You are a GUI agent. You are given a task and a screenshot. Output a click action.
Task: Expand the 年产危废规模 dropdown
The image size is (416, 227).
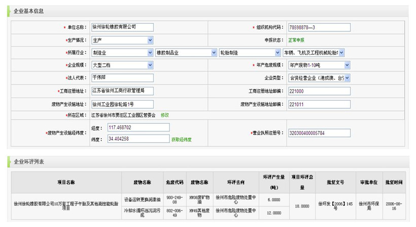(319, 65)
